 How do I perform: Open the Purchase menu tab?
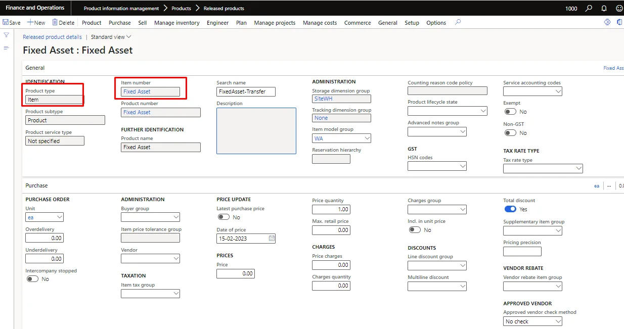120,23
